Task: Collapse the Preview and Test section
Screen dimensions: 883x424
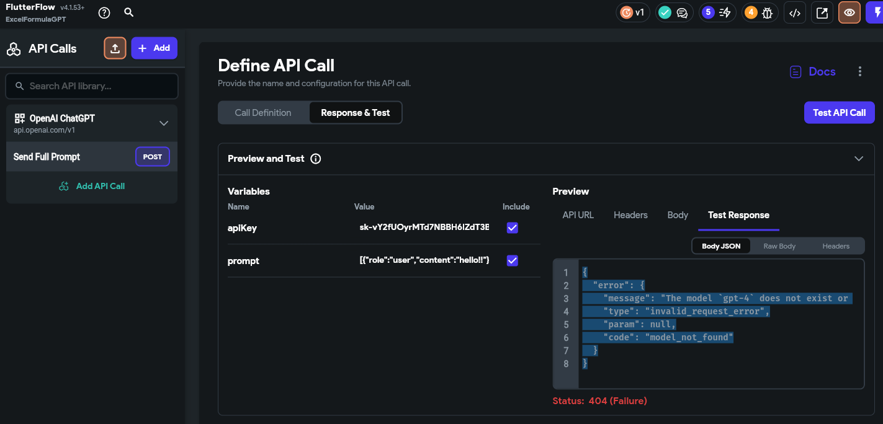Action: 859,159
